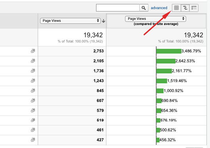Open page link icon in 2,753 row
The height and width of the screenshot is (148, 210).
click(33, 51)
